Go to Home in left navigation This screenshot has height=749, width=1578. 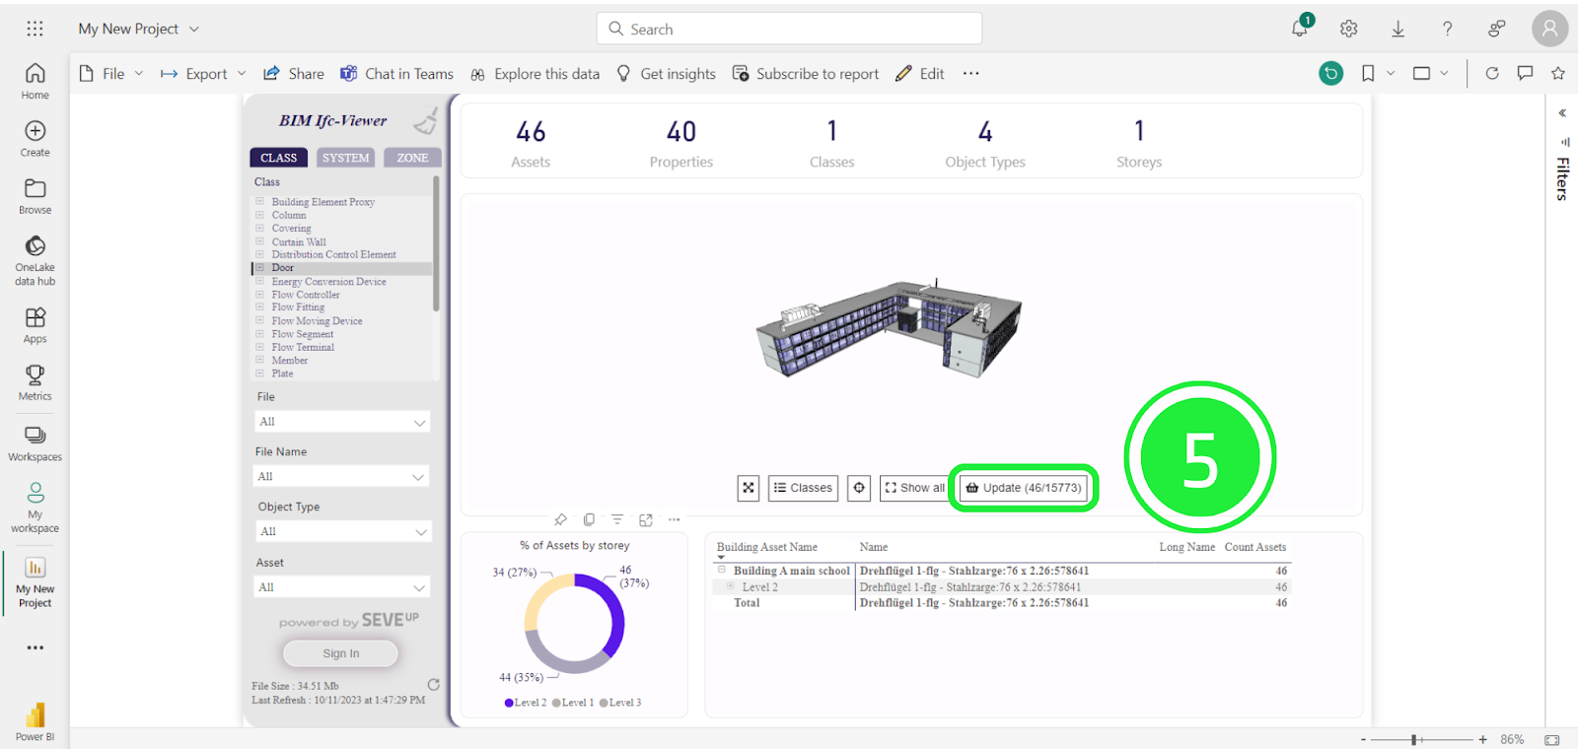pos(35,82)
